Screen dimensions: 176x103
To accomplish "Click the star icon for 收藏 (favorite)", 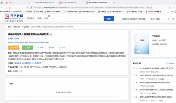I will tap(38, 48).
